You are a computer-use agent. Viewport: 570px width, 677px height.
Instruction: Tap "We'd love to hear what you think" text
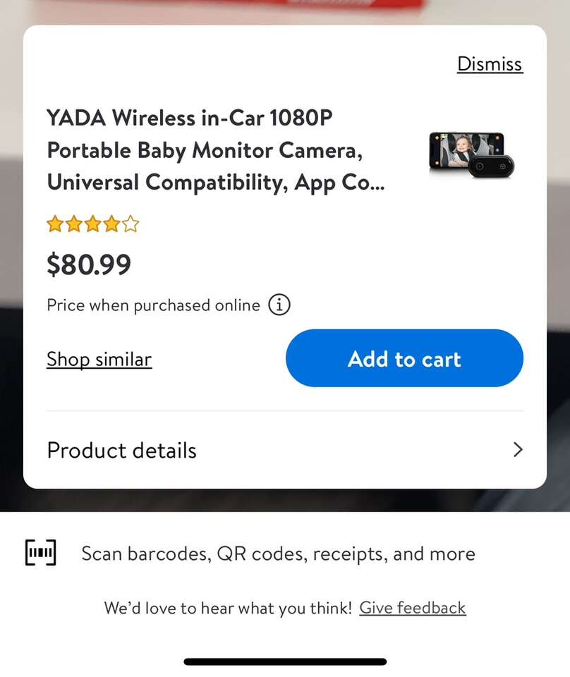click(227, 608)
